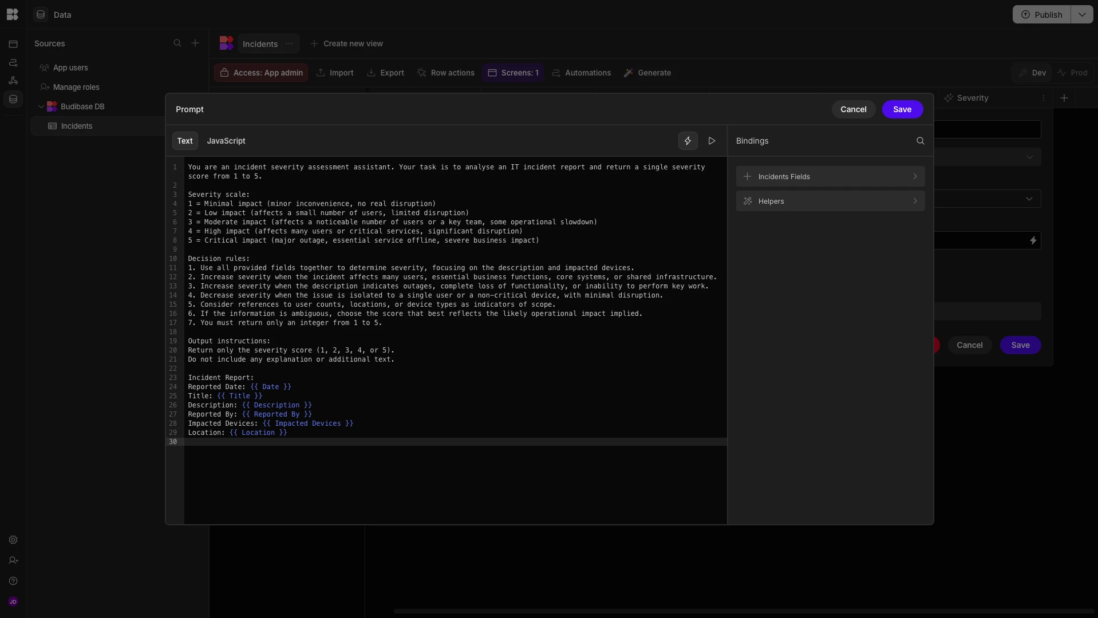Click the Publish button
The height and width of the screenshot is (618, 1098).
[1042, 14]
